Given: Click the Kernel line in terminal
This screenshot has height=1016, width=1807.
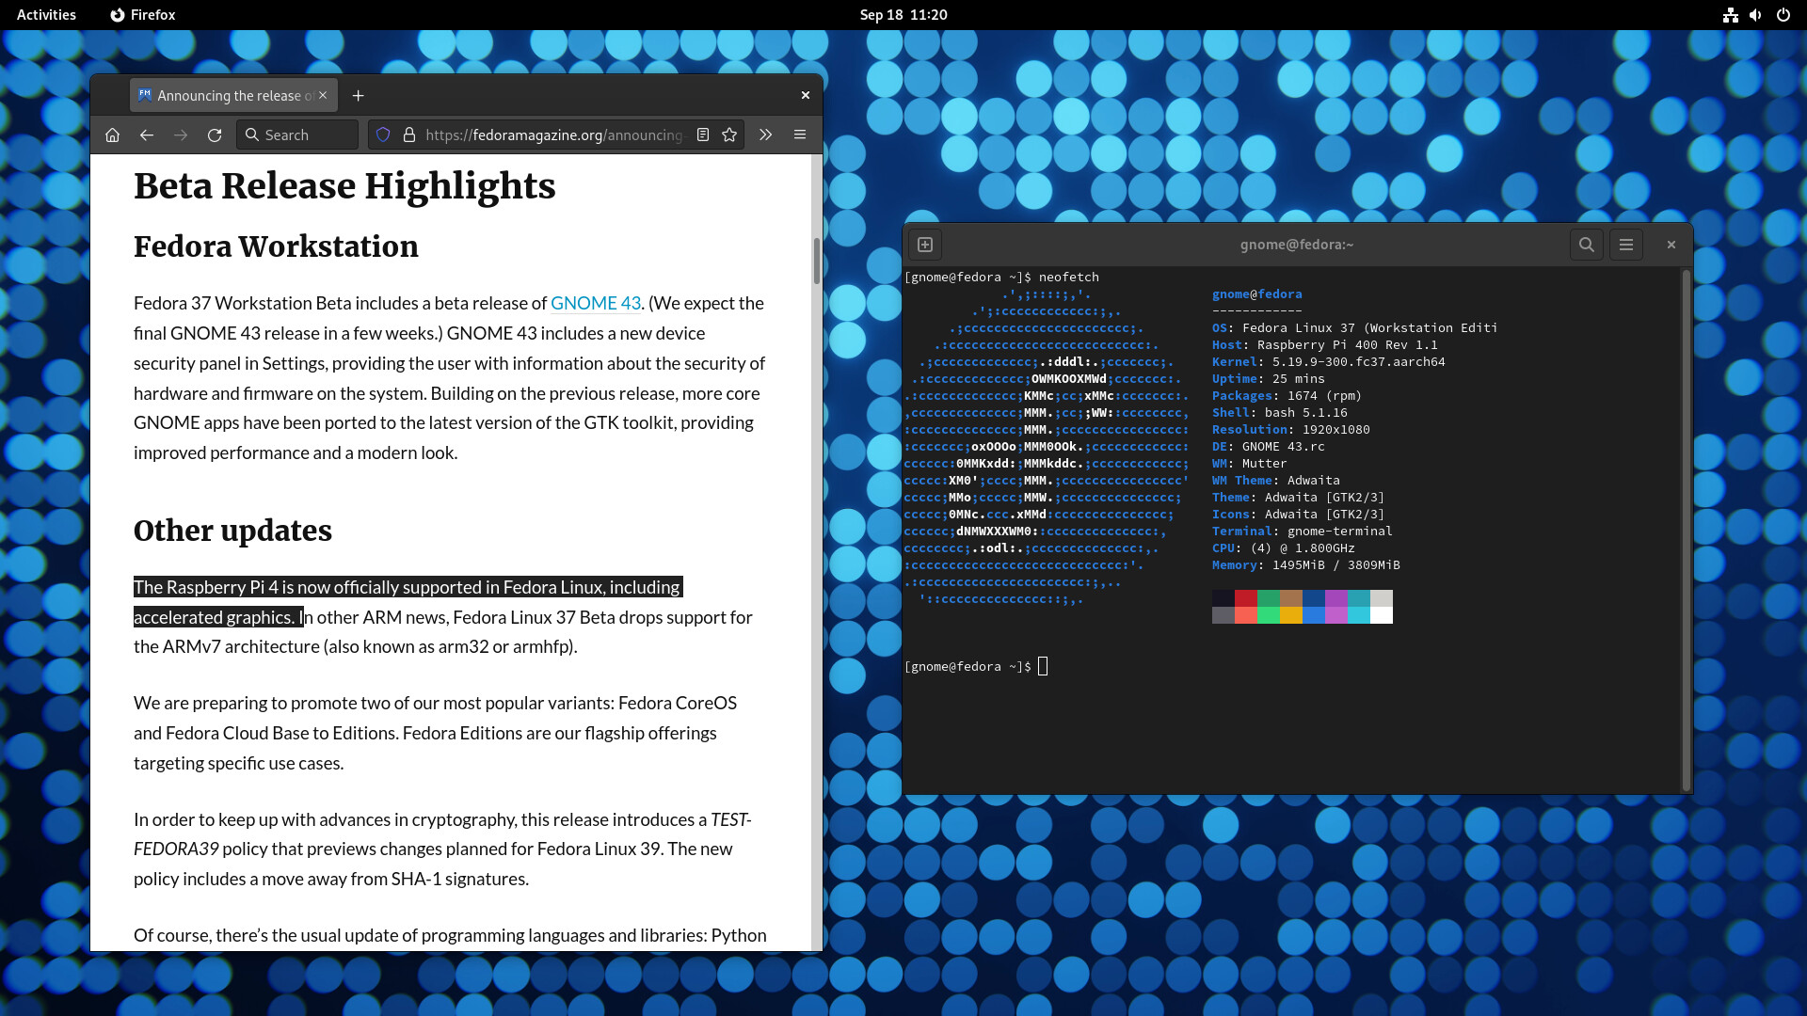Looking at the screenshot, I should pos(1328,361).
